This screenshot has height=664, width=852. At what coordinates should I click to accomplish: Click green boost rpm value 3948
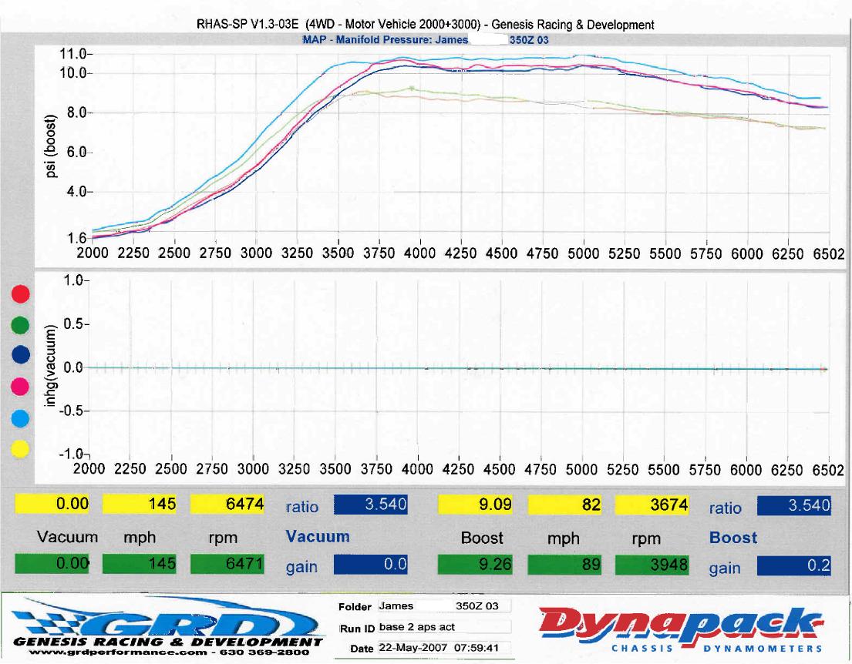point(652,565)
